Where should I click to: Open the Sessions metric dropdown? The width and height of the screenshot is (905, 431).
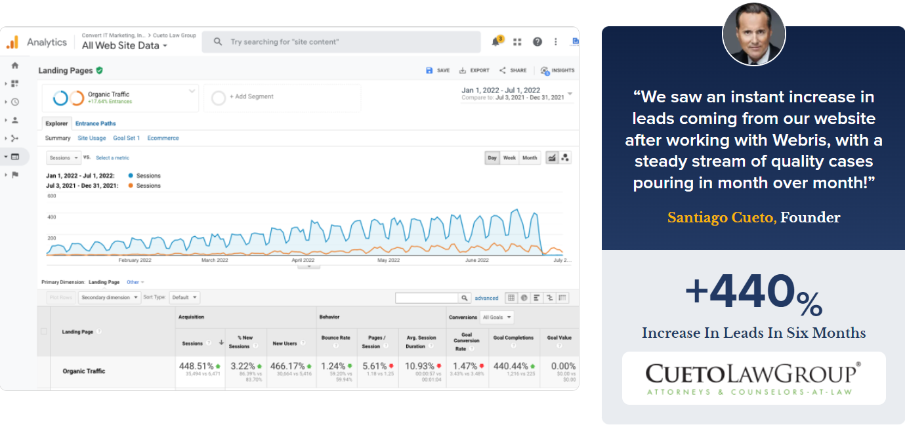[64, 157]
